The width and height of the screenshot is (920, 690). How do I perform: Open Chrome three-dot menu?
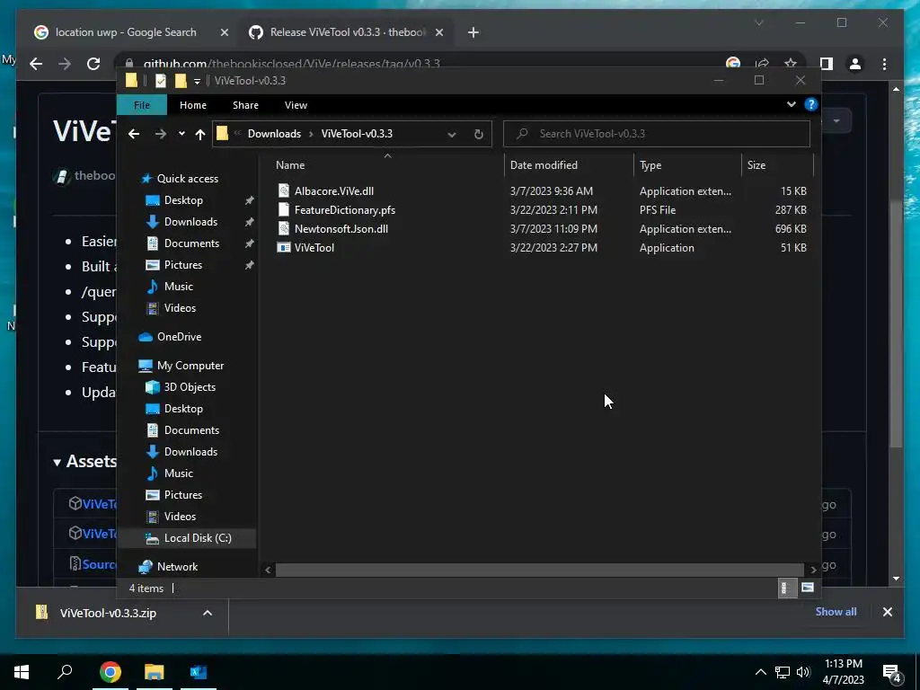pos(885,64)
